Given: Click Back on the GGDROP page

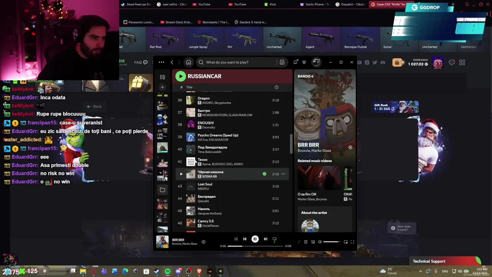Looking at the screenshot, I should (x=94, y=107).
